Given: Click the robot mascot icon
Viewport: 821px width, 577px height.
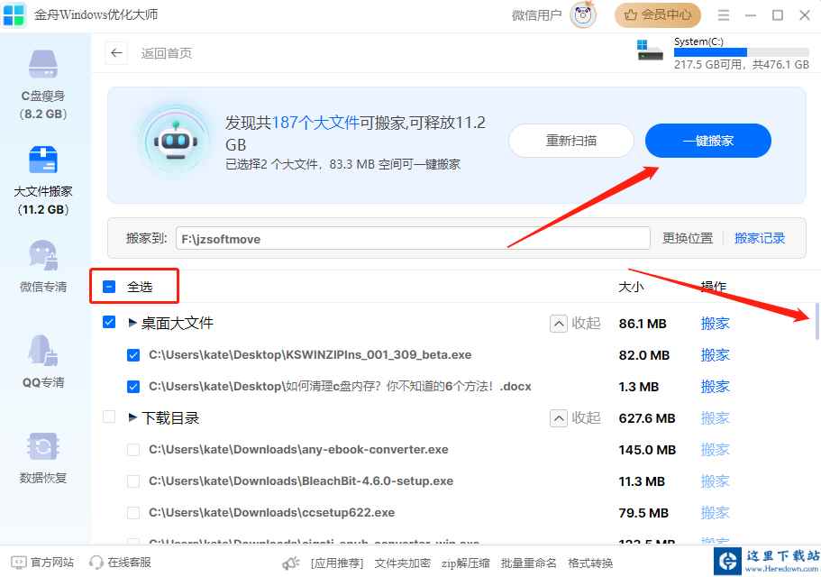Looking at the screenshot, I should point(176,140).
